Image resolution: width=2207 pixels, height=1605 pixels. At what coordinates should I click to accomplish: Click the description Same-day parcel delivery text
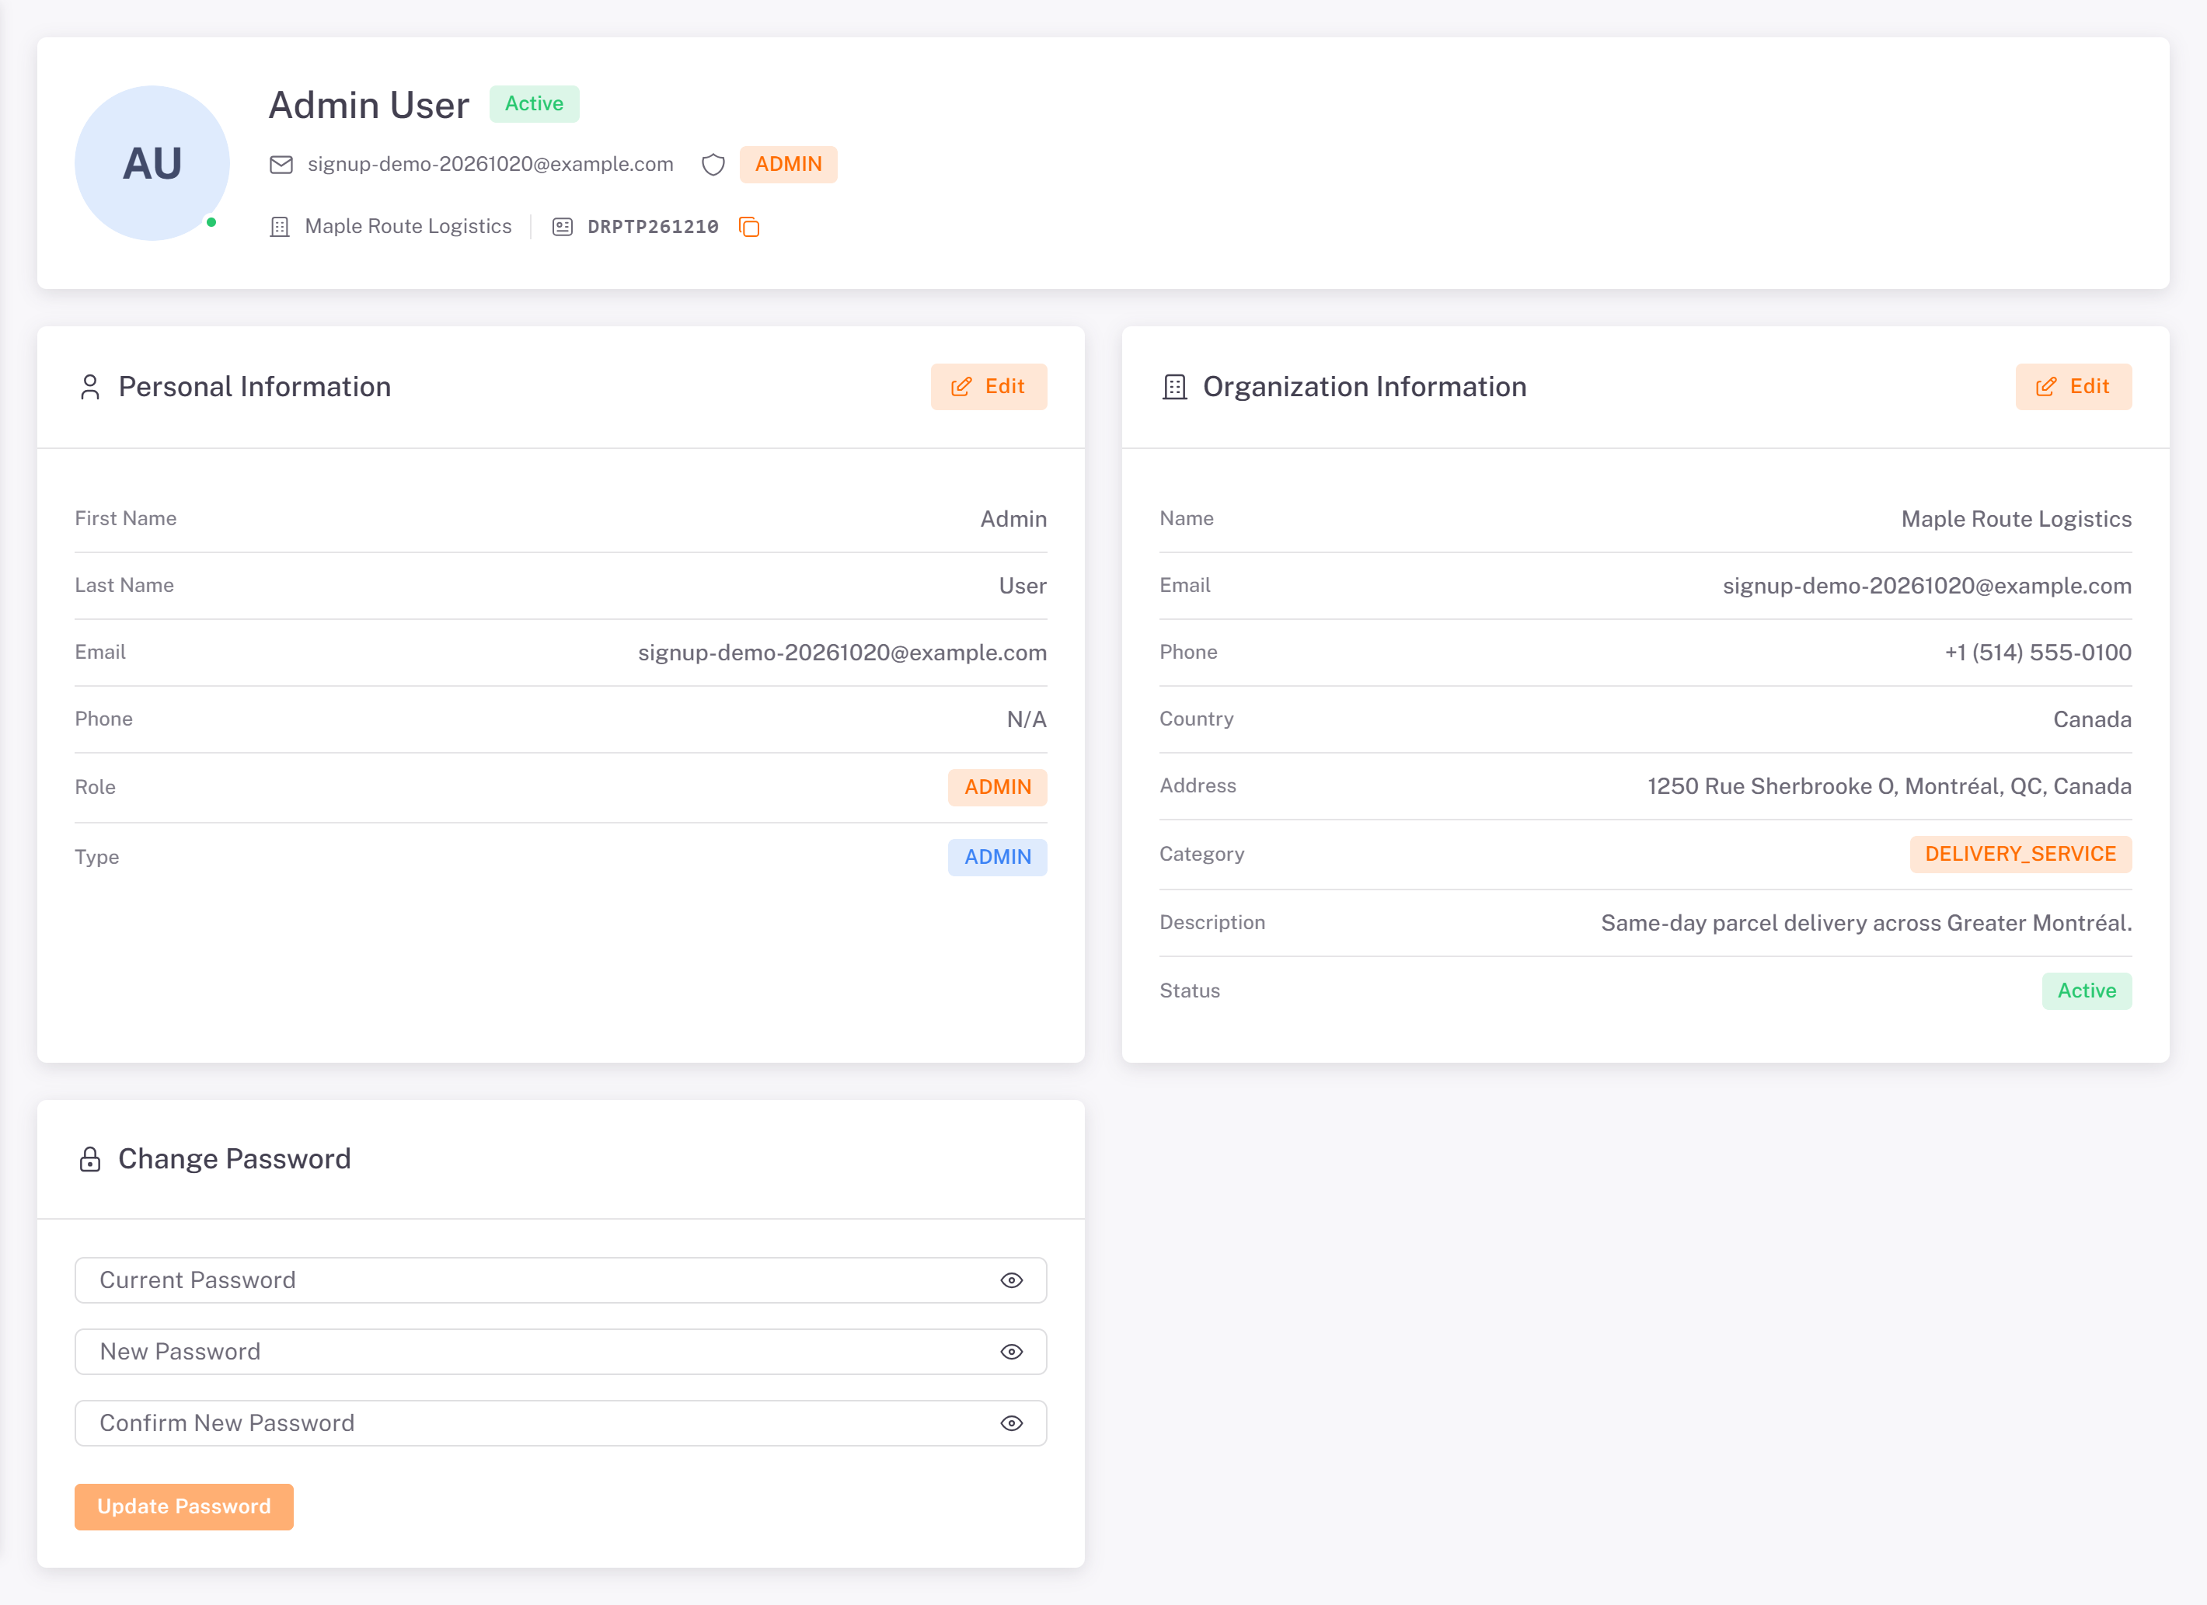click(x=1867, y=923)
